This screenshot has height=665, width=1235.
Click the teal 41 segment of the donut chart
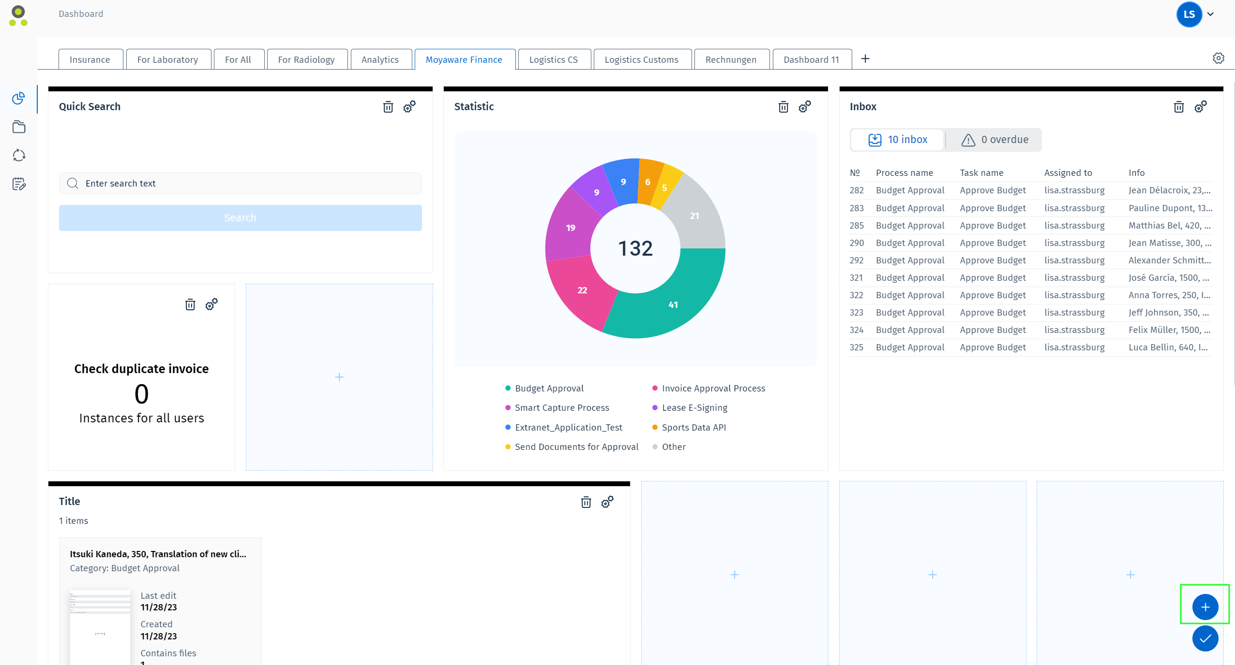pyautogui.click(x=674, y=304)
